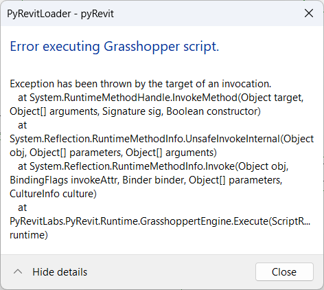
Task: Dismiss dialog with the title bar X
Action: pos(309,14)
